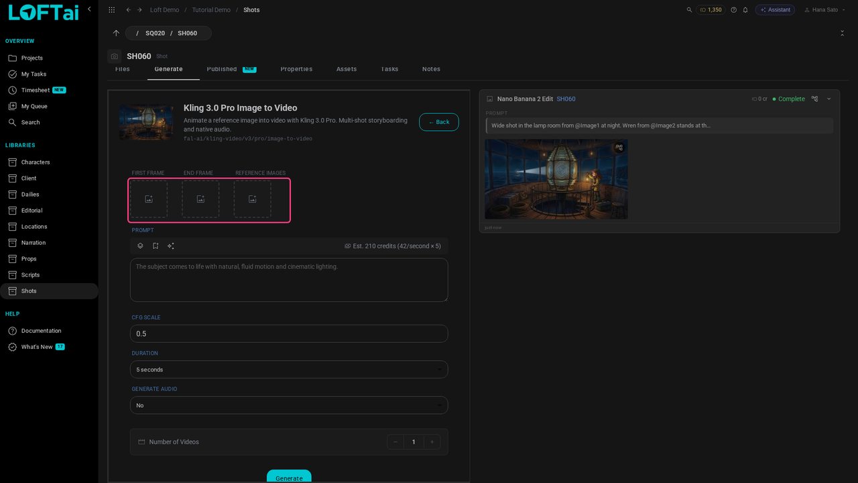The width and height of the screenshot is (858, 483).
Task: Decrease the number of videos
Action: click(x=395, y=442)
